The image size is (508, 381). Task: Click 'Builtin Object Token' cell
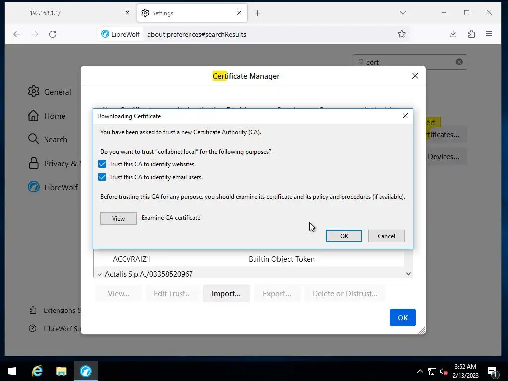click(x=281, y=259)
